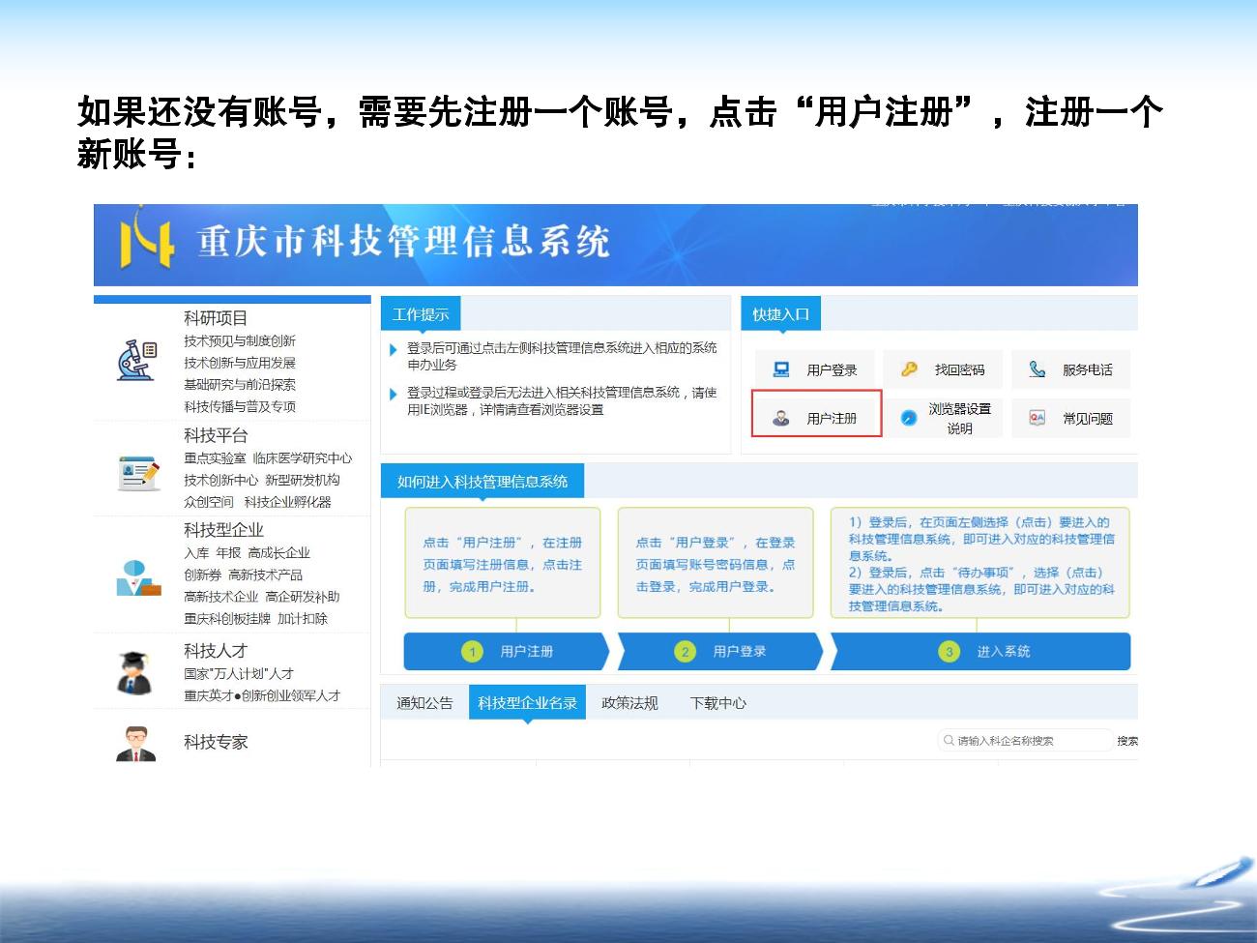This screenshot has width=1257, height=943.
Task: Switch to the 通知公告 tab
Action: [x=424, y=703]
